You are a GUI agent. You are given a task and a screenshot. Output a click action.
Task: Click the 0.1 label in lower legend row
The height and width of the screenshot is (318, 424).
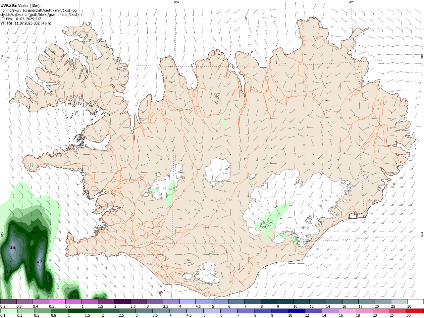3,316
